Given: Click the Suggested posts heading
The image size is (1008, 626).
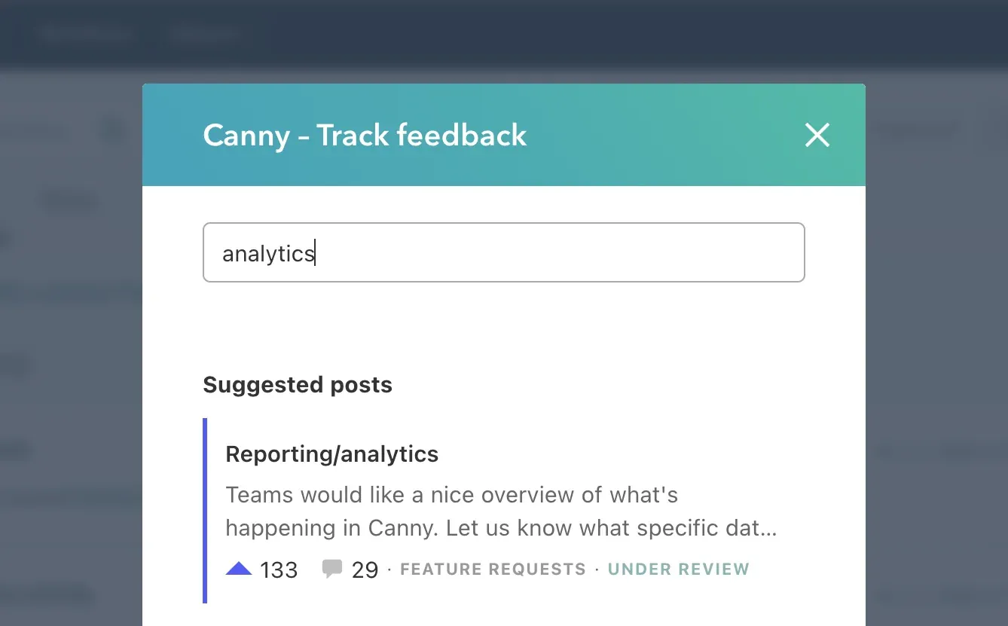Looking at the screenshot, I should tap(297, 384).
